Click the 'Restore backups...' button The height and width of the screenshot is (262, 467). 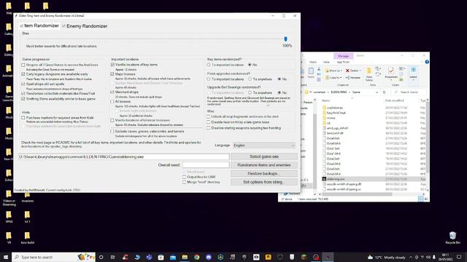pos(264,173)
